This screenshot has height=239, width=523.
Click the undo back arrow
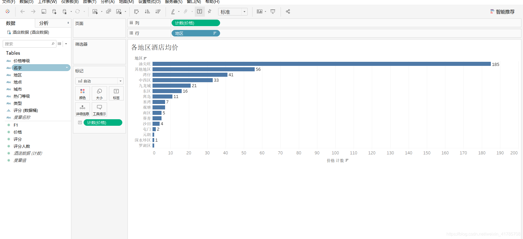pos(23,11)
